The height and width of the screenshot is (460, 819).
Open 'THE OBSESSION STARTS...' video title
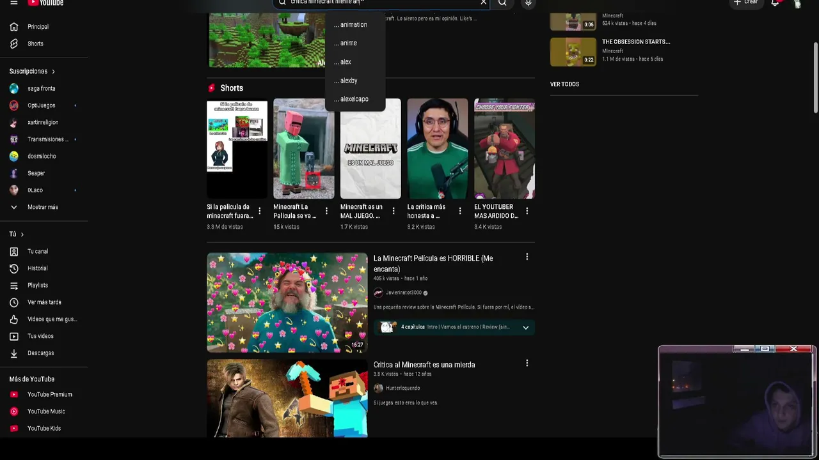[636, 42]
